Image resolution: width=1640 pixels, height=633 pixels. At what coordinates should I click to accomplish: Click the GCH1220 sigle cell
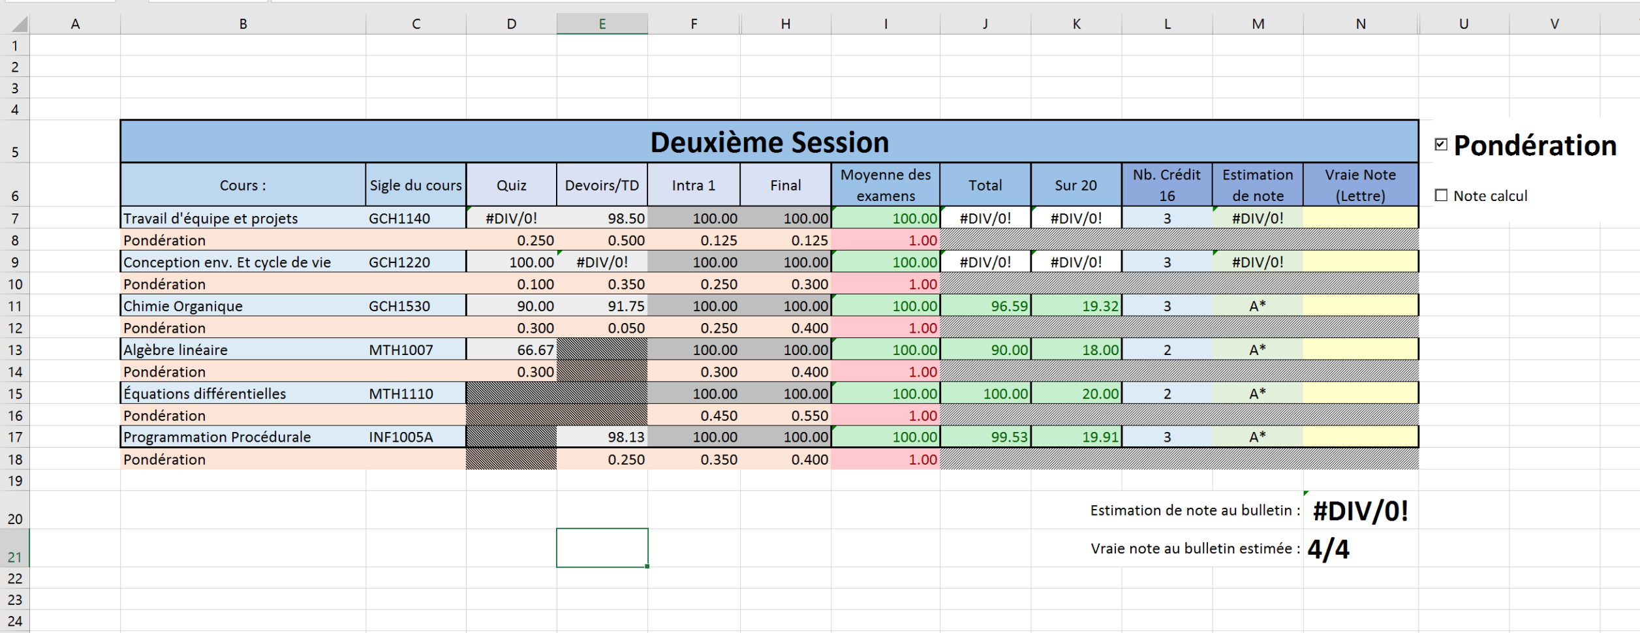point(416,262)
